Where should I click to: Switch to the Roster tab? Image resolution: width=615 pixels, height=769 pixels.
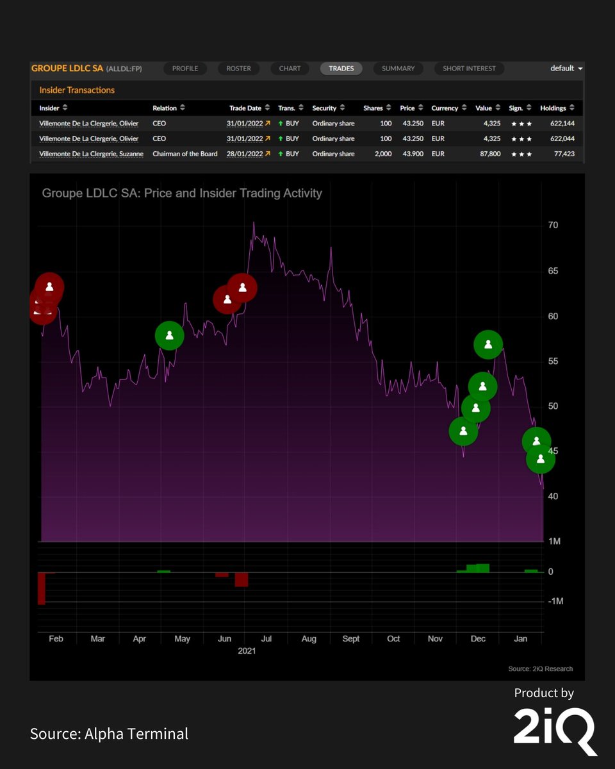[x=238, y=69]
